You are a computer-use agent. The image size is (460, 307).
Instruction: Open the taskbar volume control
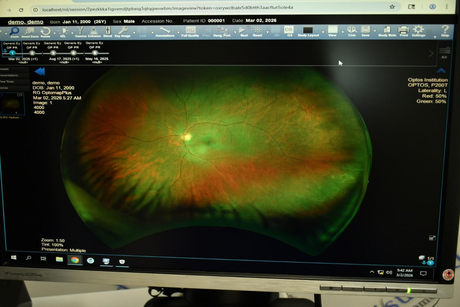pos(389,272)
